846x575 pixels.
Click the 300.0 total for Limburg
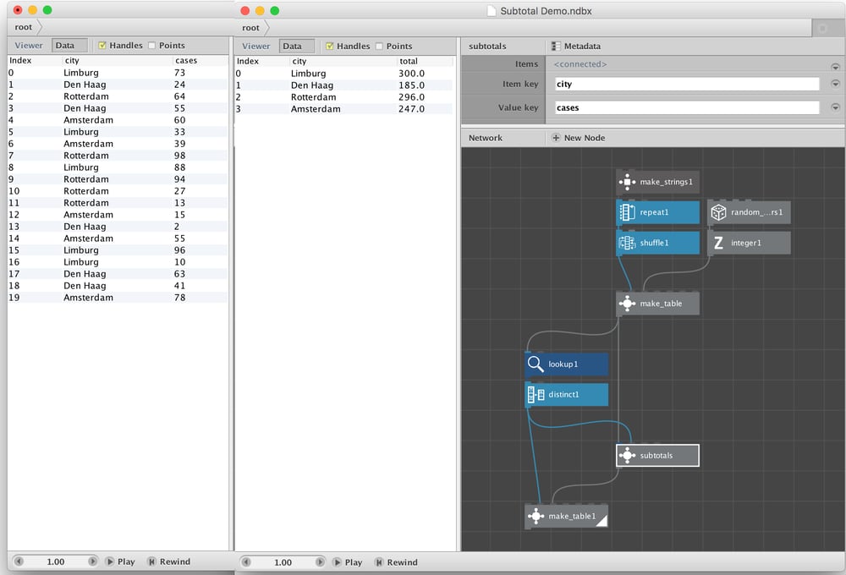coord(412,74)
